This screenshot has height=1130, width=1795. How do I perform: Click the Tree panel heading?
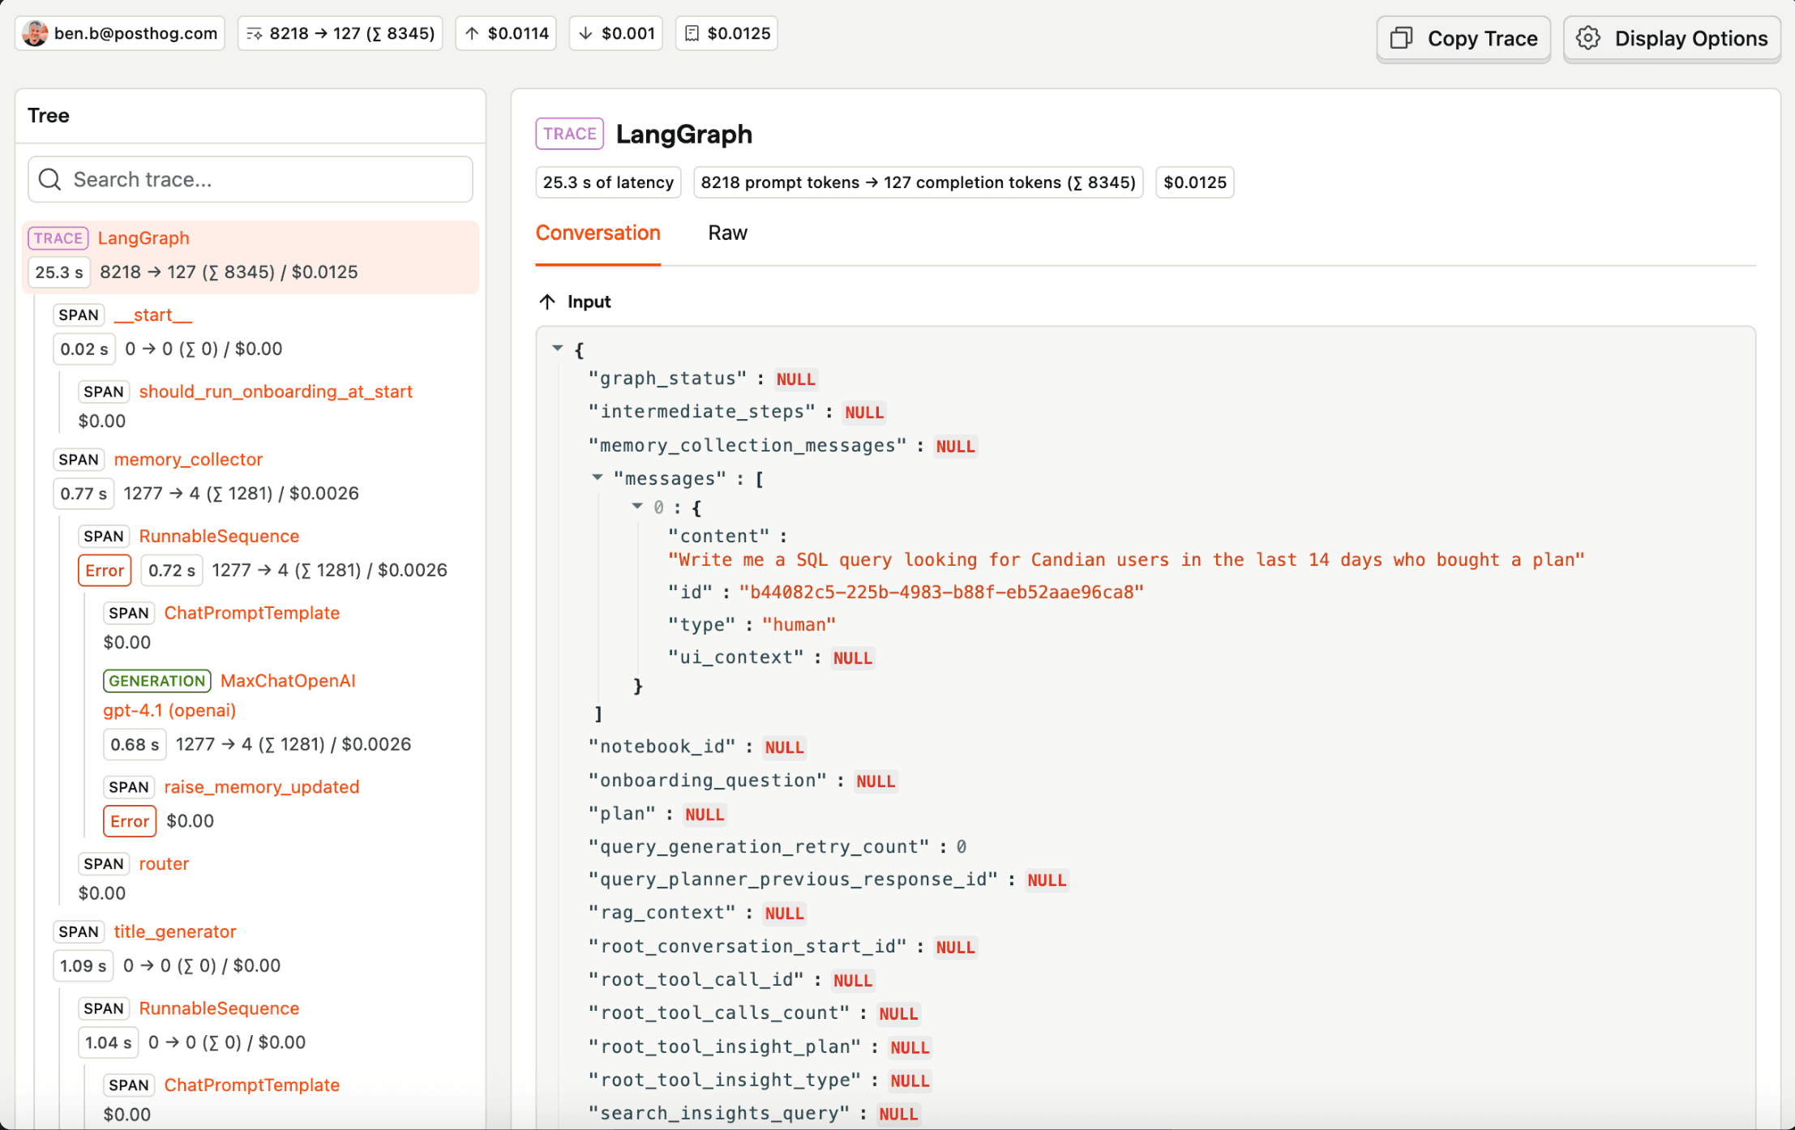(49, 116)
